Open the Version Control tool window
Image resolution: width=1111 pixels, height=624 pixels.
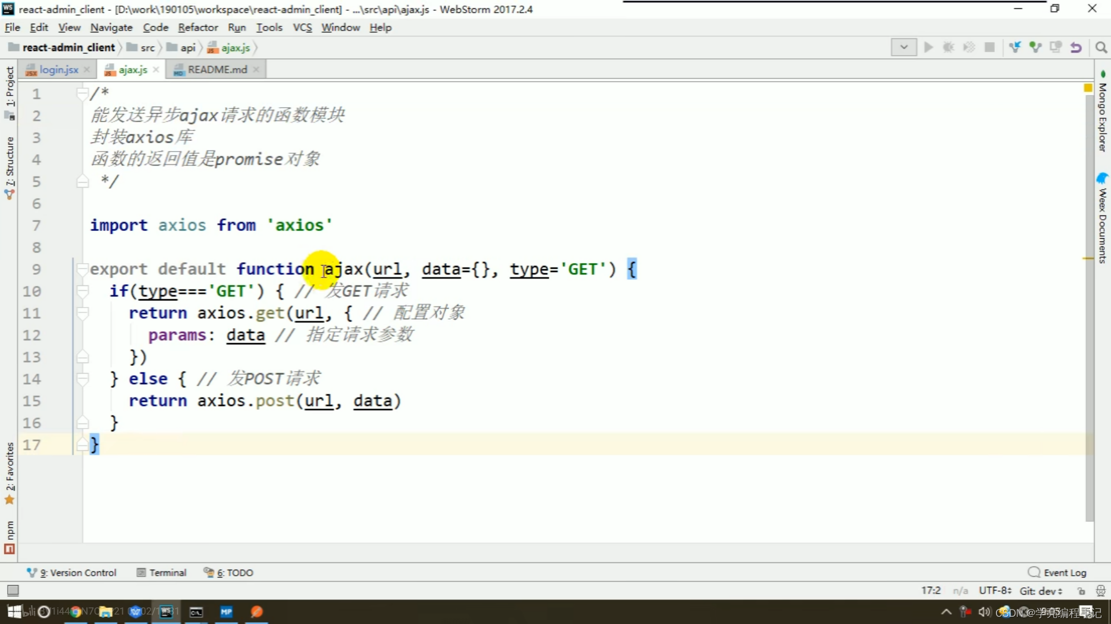(72, 572)
